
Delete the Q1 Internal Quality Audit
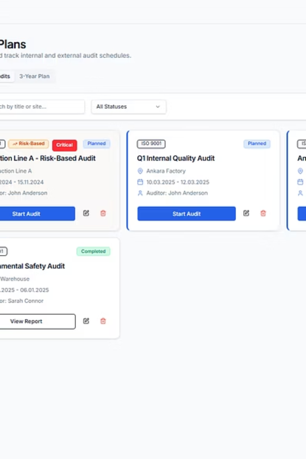click(x=263, y=213)
